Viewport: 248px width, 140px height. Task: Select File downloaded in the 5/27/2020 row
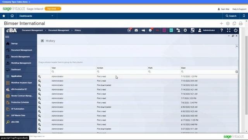click(104, 129)
